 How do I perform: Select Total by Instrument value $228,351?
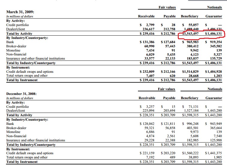(147, 162)
